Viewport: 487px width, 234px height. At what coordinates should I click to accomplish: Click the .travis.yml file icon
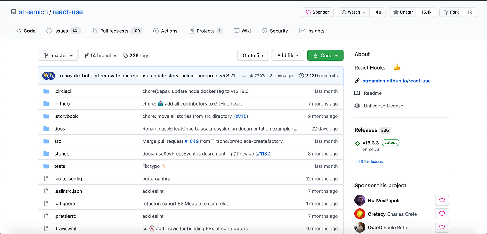pos(46,229)
